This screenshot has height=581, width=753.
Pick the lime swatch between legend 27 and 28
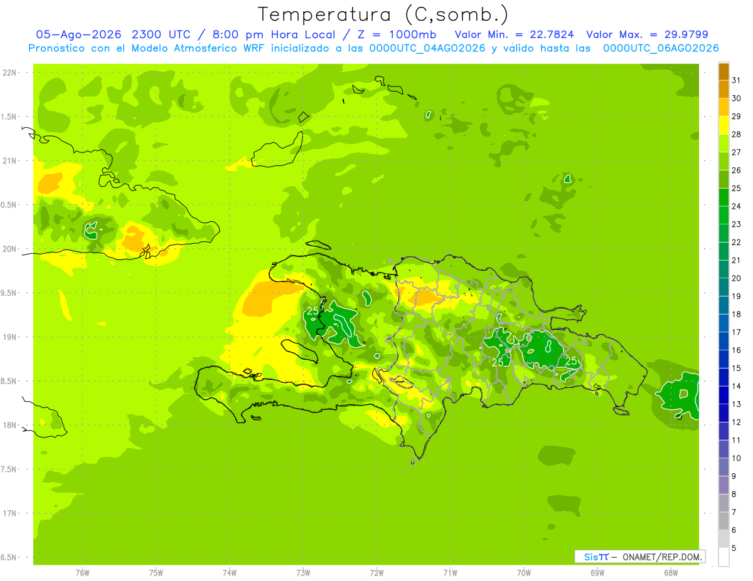click(x=724, y=144)
